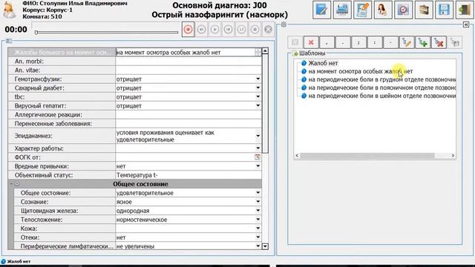Click the Перенесенные заболевания field

click(x=189, y=124)
